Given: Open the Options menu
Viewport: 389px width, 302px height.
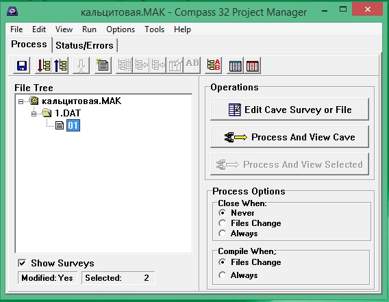Looking at the screenshot, I should [121, 29].
